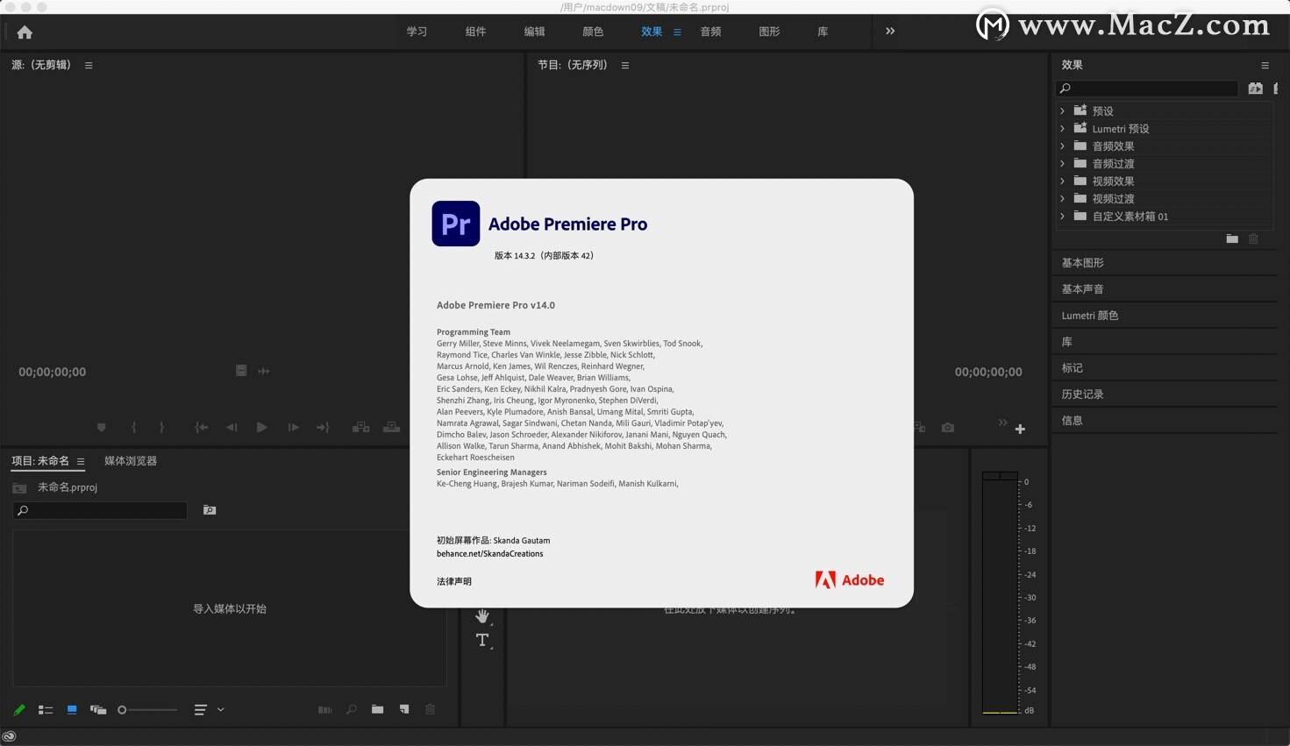1290x746 pixels.
Task: Click the Overwrite edit icon
Action: tap(391, 428)
